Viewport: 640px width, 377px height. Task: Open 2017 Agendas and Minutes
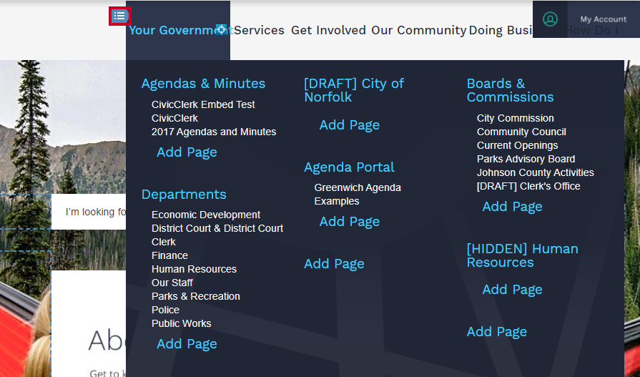click(214, 132)
